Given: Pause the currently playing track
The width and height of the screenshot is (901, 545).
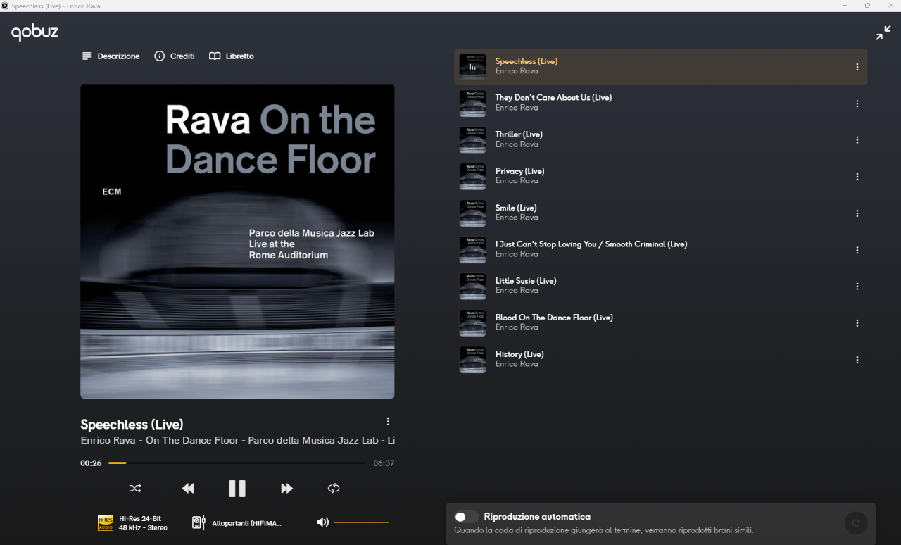Looking at the screenshot, I should click(x=237, y=488).
